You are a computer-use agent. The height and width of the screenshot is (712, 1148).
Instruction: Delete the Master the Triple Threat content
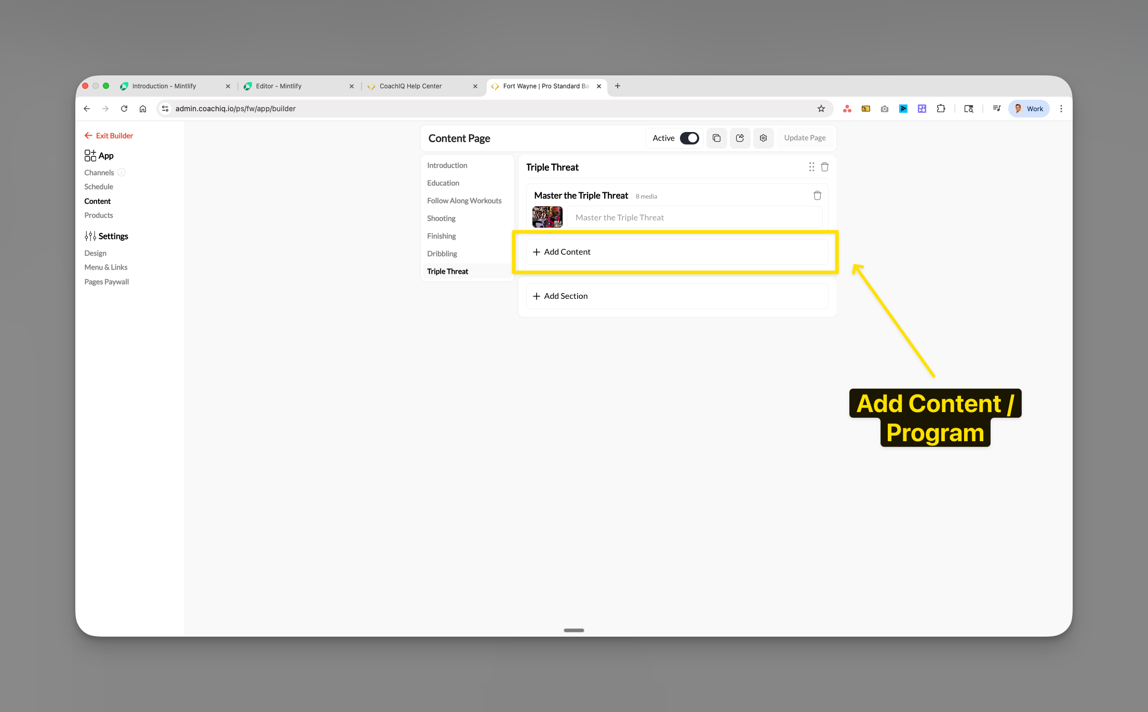(817, 195)
